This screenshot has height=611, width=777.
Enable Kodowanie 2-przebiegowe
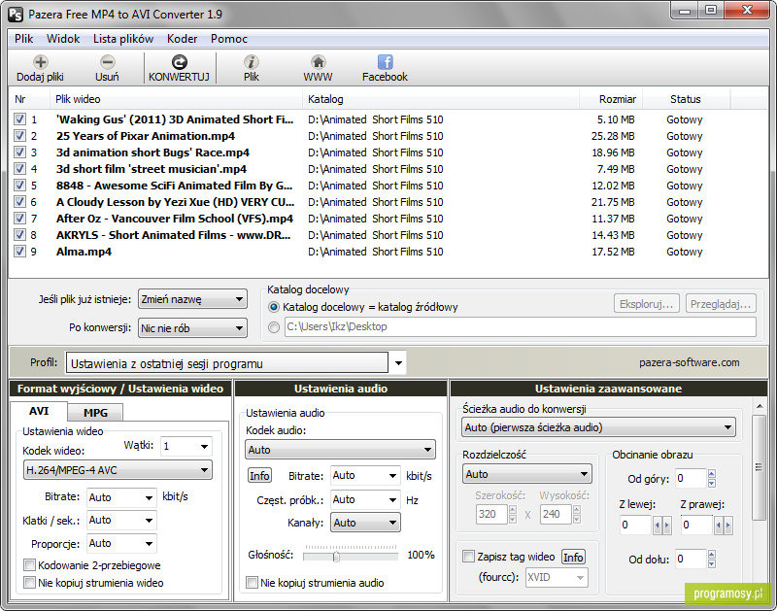tap(30, 565)
